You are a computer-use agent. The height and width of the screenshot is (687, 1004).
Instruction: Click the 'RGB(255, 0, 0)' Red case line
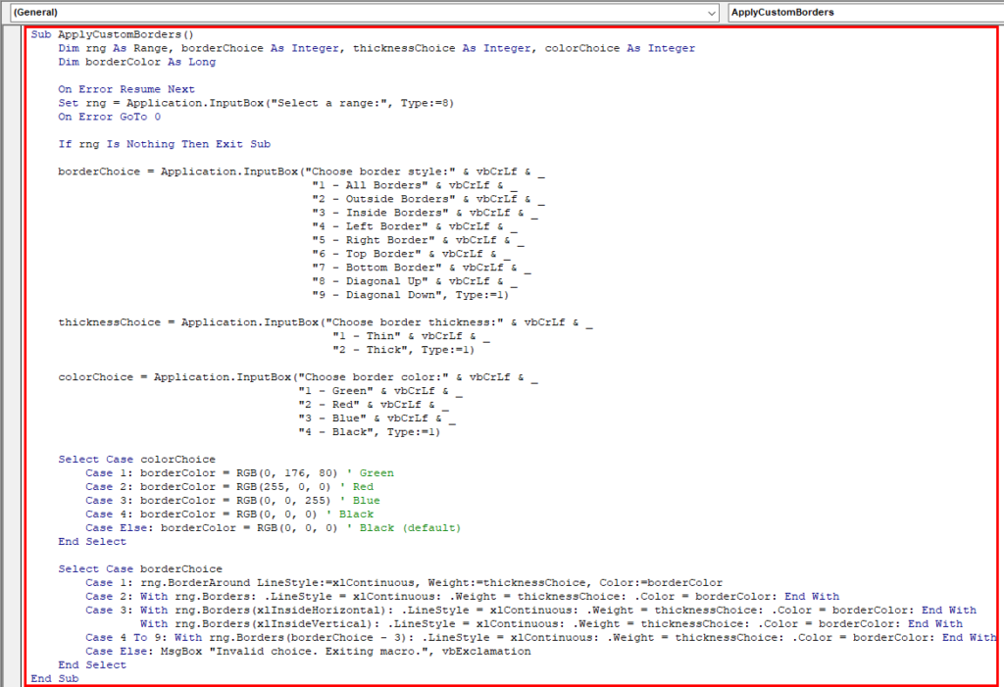[x=229, y=487]
